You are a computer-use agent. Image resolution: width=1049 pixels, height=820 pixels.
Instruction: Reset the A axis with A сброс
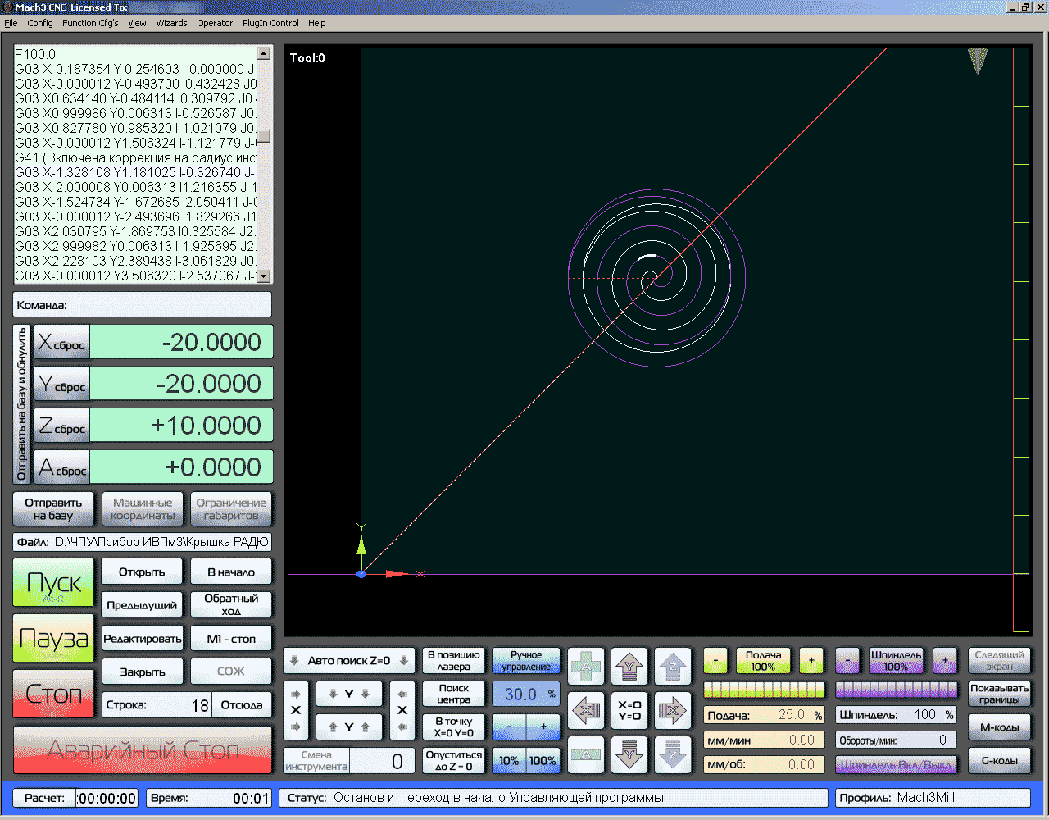61,467
